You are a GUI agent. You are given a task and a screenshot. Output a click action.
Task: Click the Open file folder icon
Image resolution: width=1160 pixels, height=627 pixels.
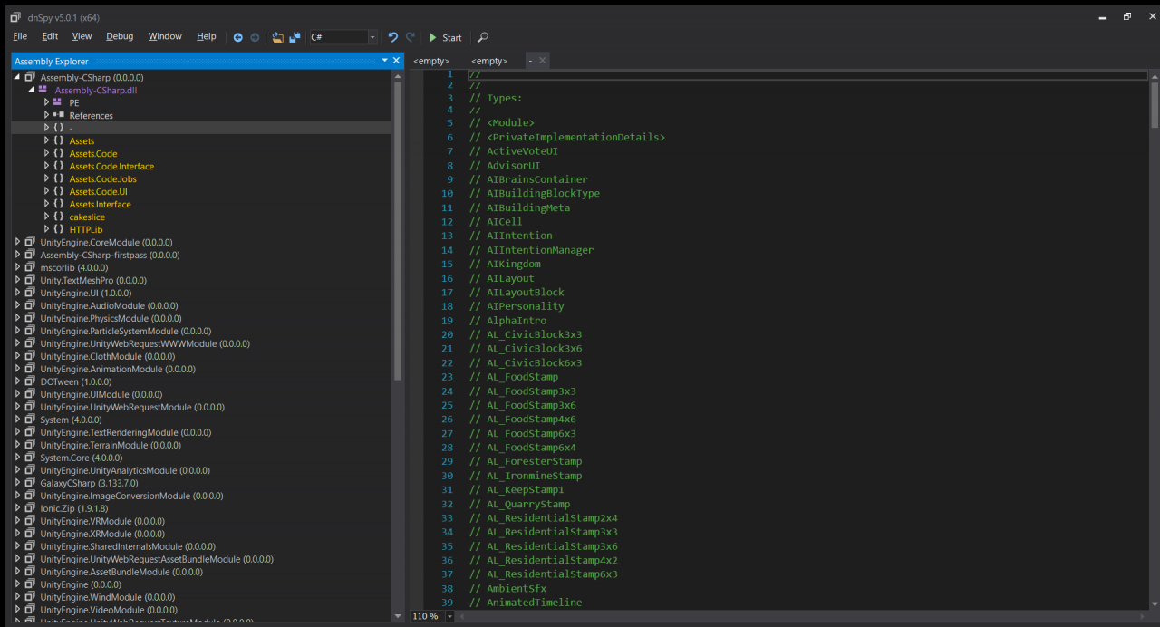click(x=278, y=37)
